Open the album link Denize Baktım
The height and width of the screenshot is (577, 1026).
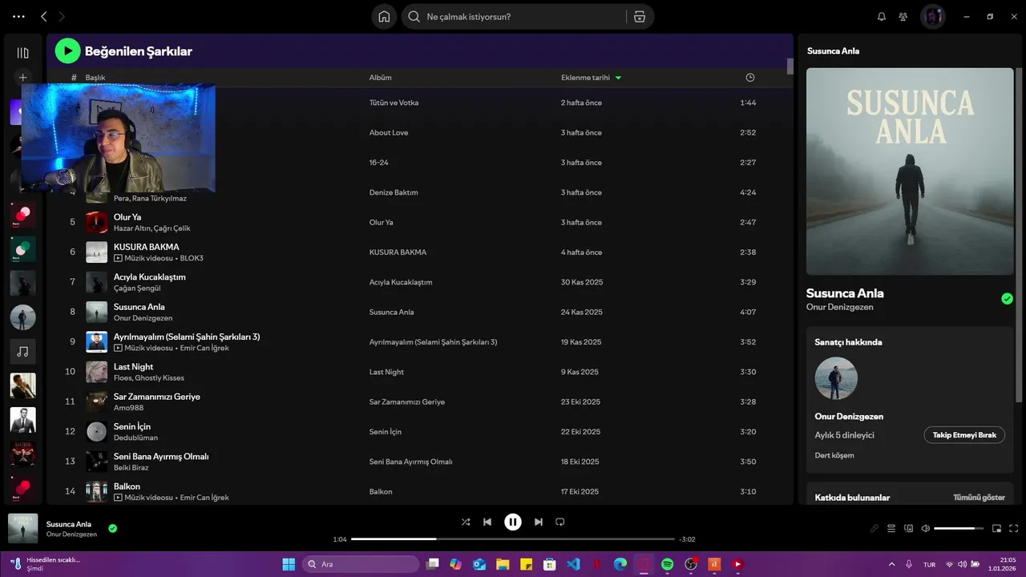pos(394,192)
